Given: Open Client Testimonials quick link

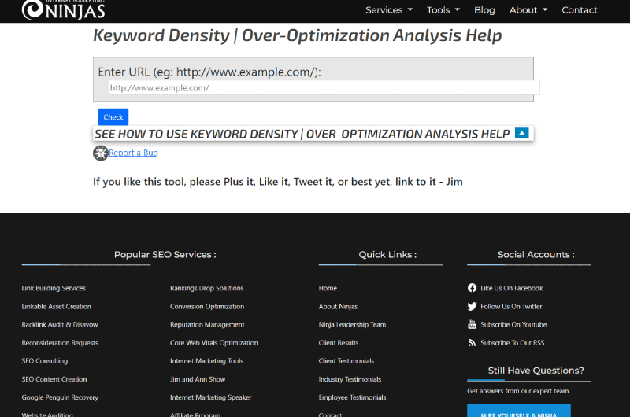Looking at the screenshot, I should (x=346, y=361).
